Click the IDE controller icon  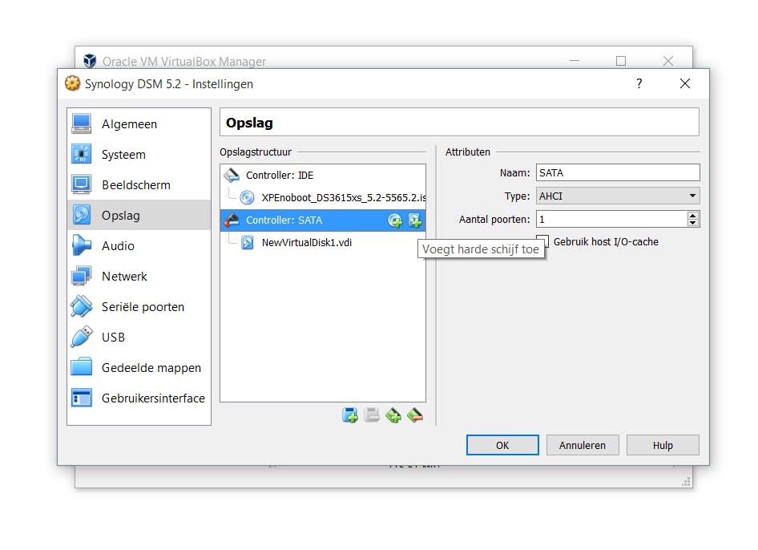[232, 175]
